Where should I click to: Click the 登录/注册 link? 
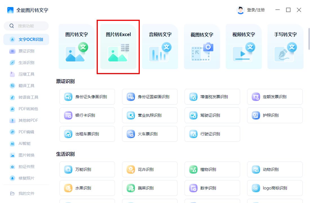(x=256, y=10)
